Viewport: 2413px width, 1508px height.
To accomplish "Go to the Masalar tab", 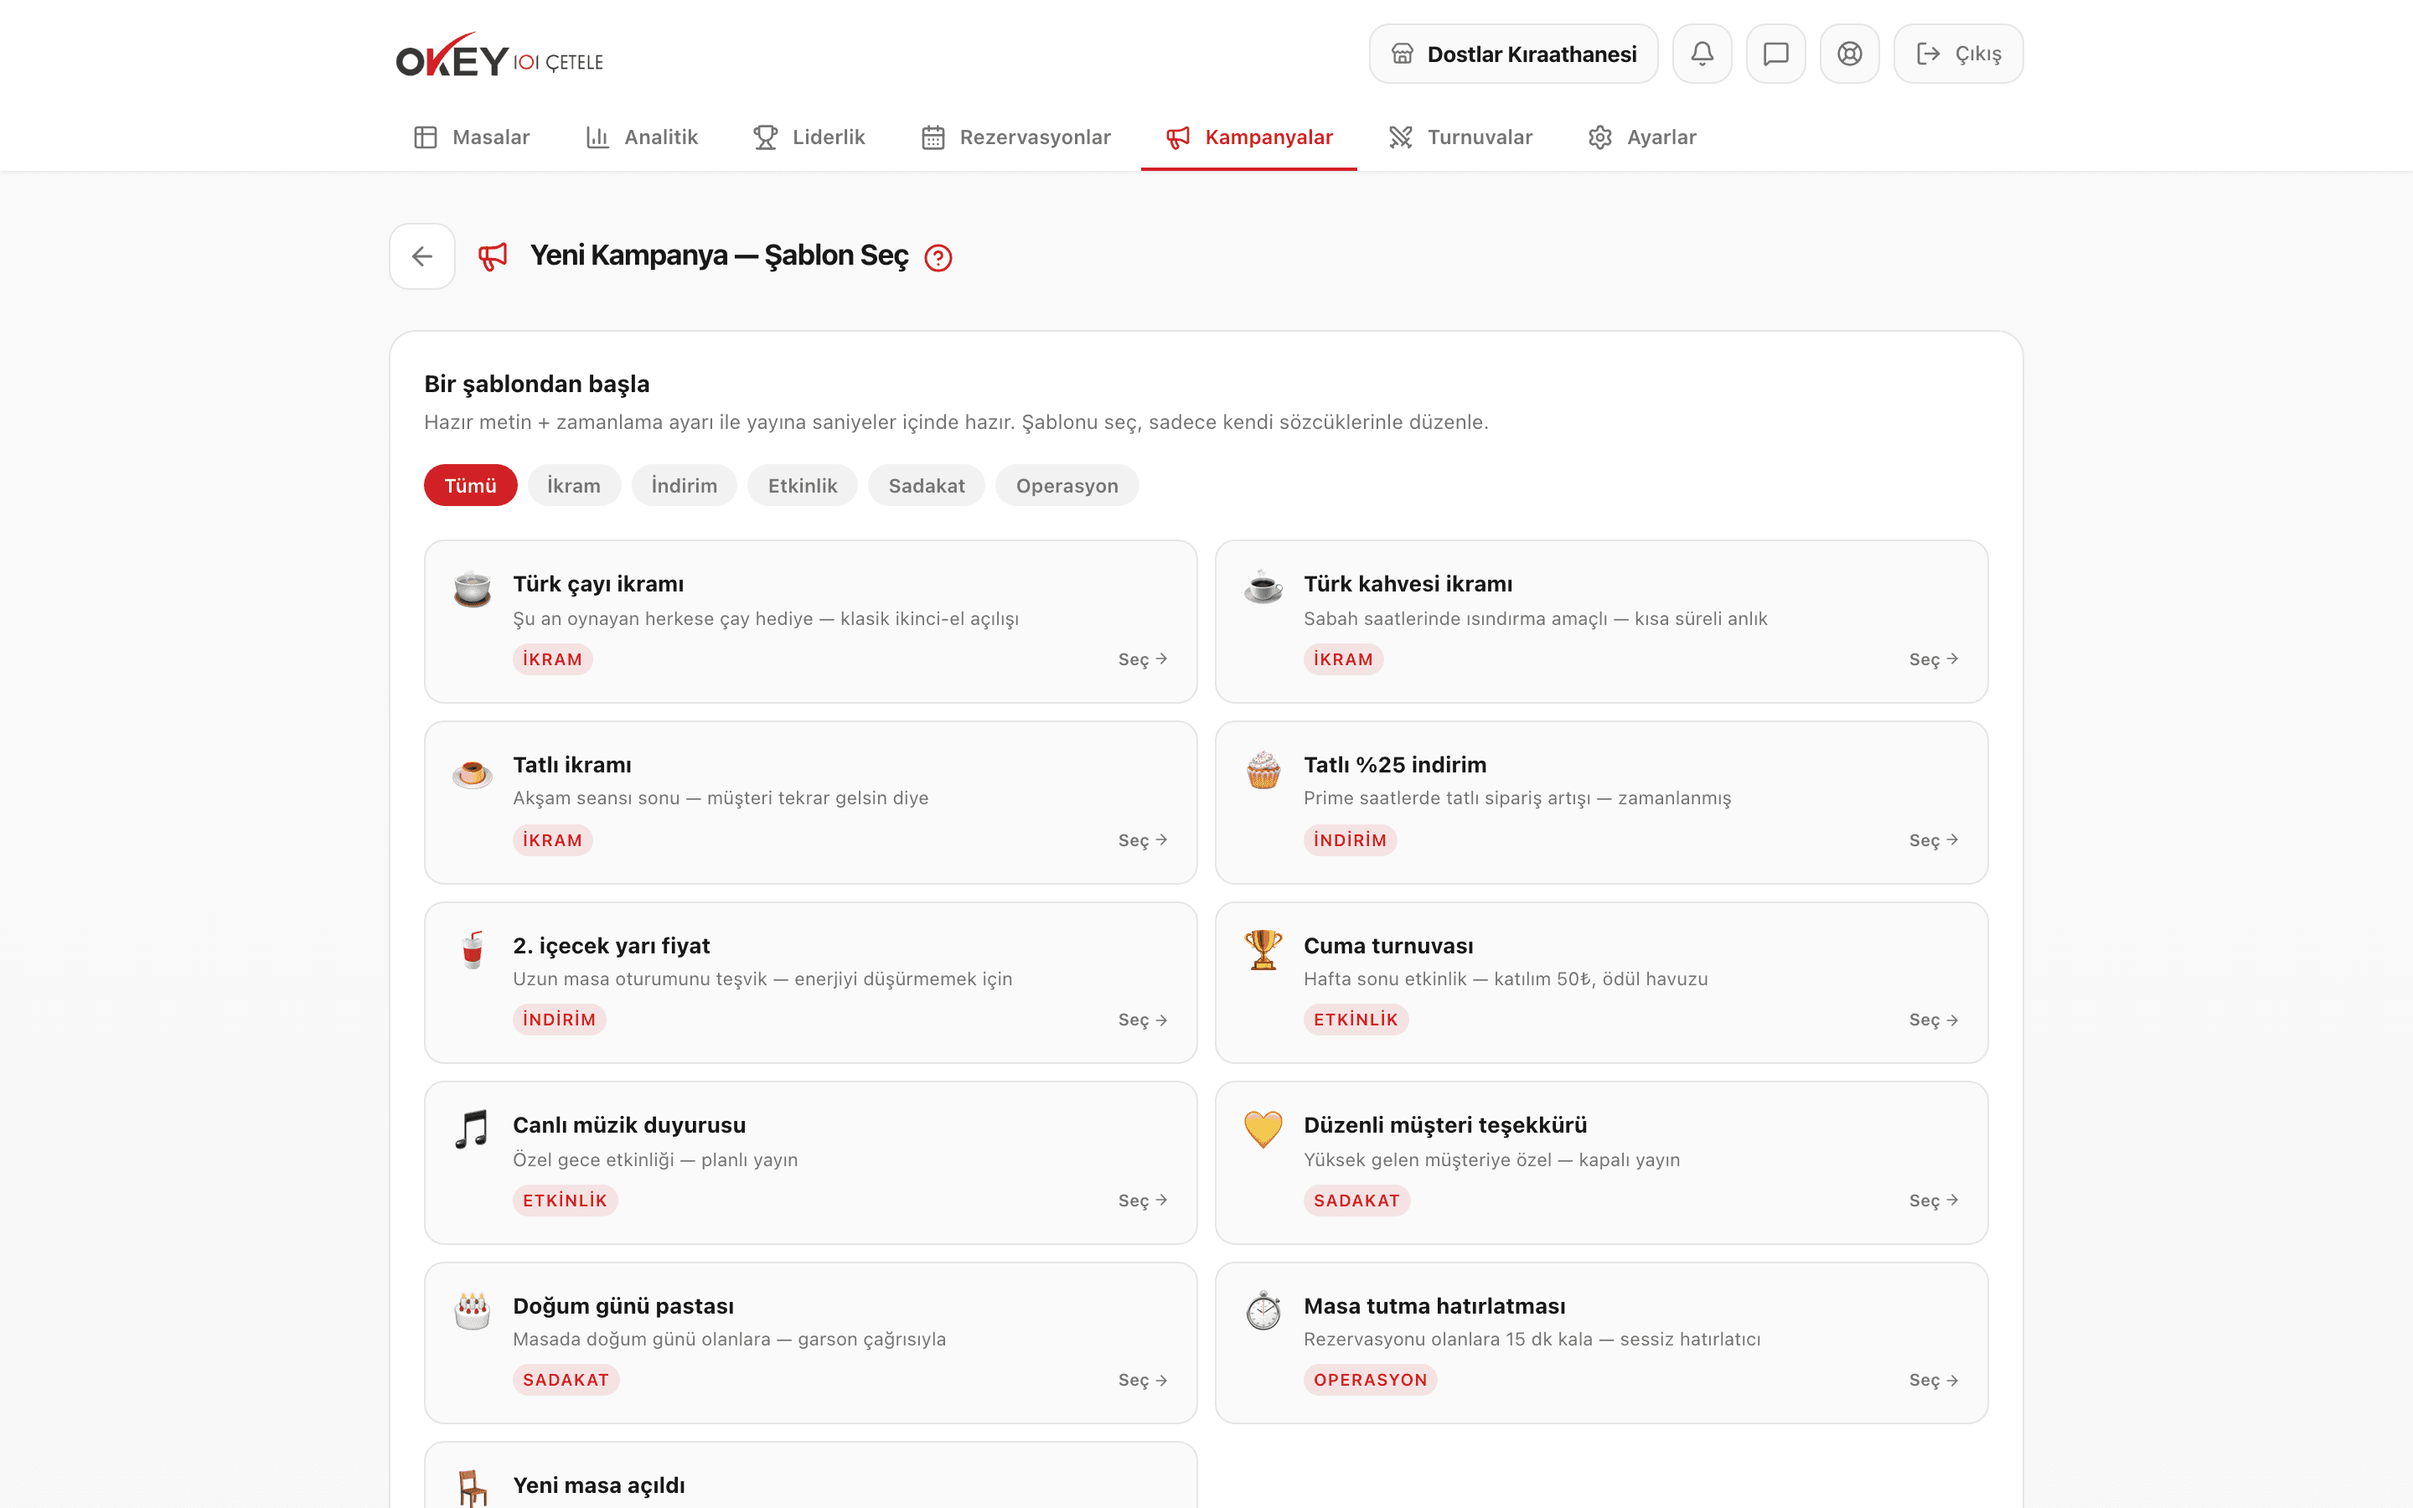I will pyautogui.click(x=472, y=137).
